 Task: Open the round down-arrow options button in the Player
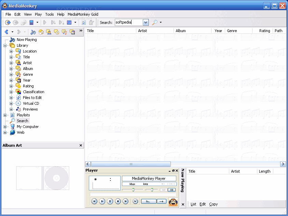tap(135, 201)
